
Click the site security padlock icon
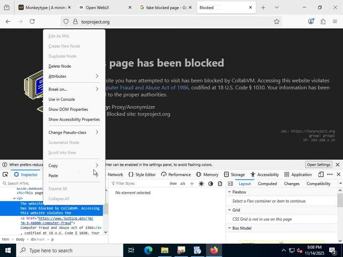[75, 21]
